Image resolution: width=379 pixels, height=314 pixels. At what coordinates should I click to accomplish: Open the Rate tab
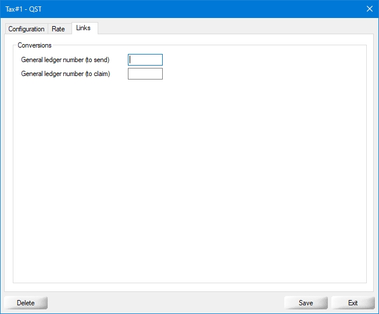pos(58,29)
